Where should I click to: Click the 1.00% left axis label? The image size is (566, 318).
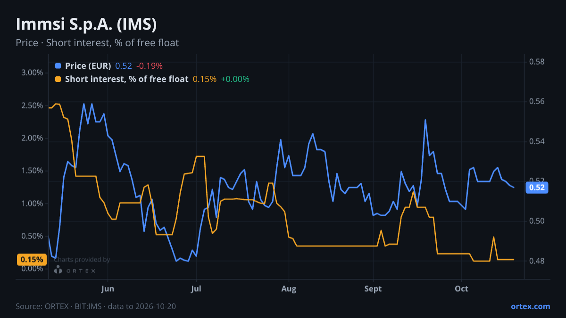tap(33, 204)
